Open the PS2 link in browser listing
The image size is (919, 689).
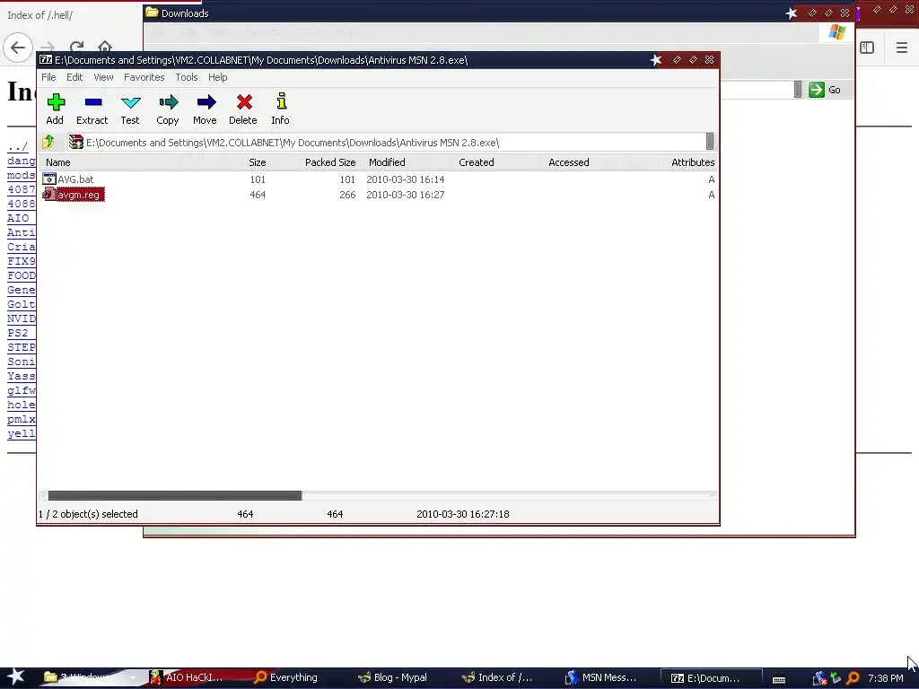18,333
